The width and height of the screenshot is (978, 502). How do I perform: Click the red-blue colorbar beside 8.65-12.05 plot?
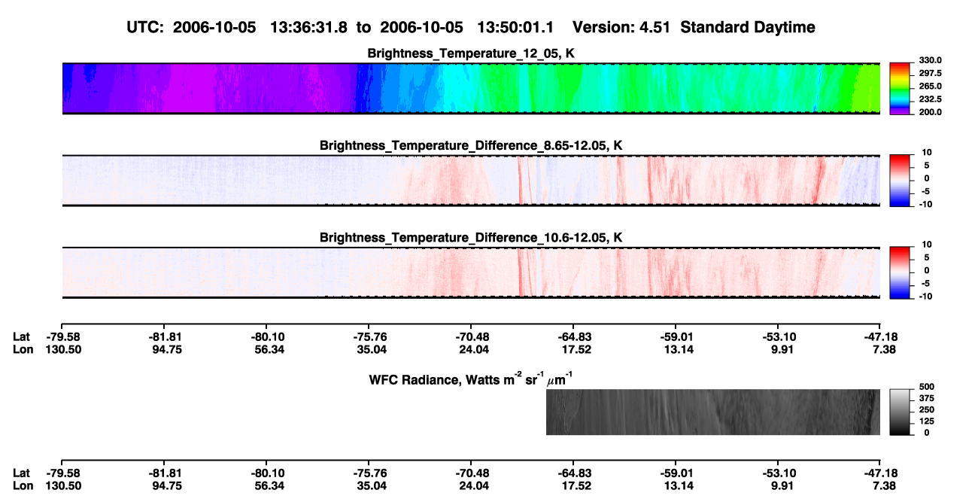pyautogui.click(x=901, y=180)
